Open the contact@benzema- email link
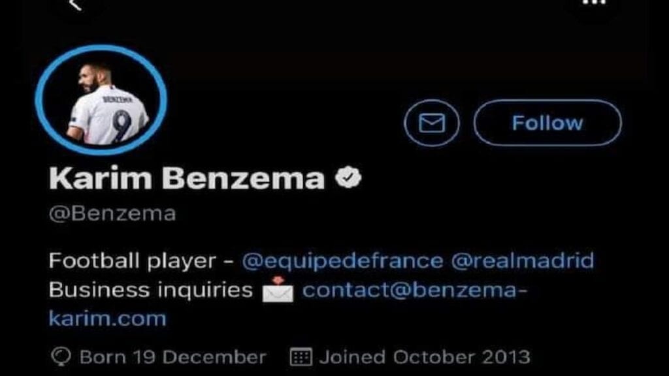 [x=415, y=290]
